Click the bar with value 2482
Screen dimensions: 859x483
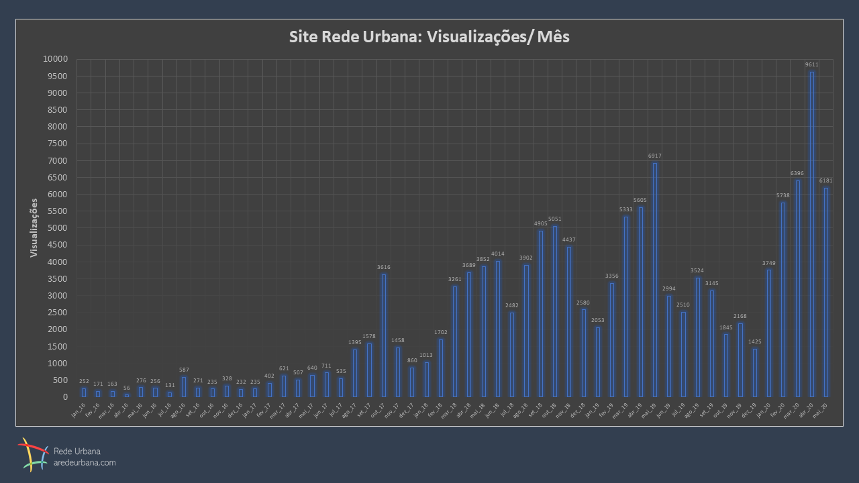click(512, 355)
